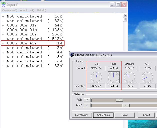Click the Memory clock dial gauge

click(x=129, y=77)
